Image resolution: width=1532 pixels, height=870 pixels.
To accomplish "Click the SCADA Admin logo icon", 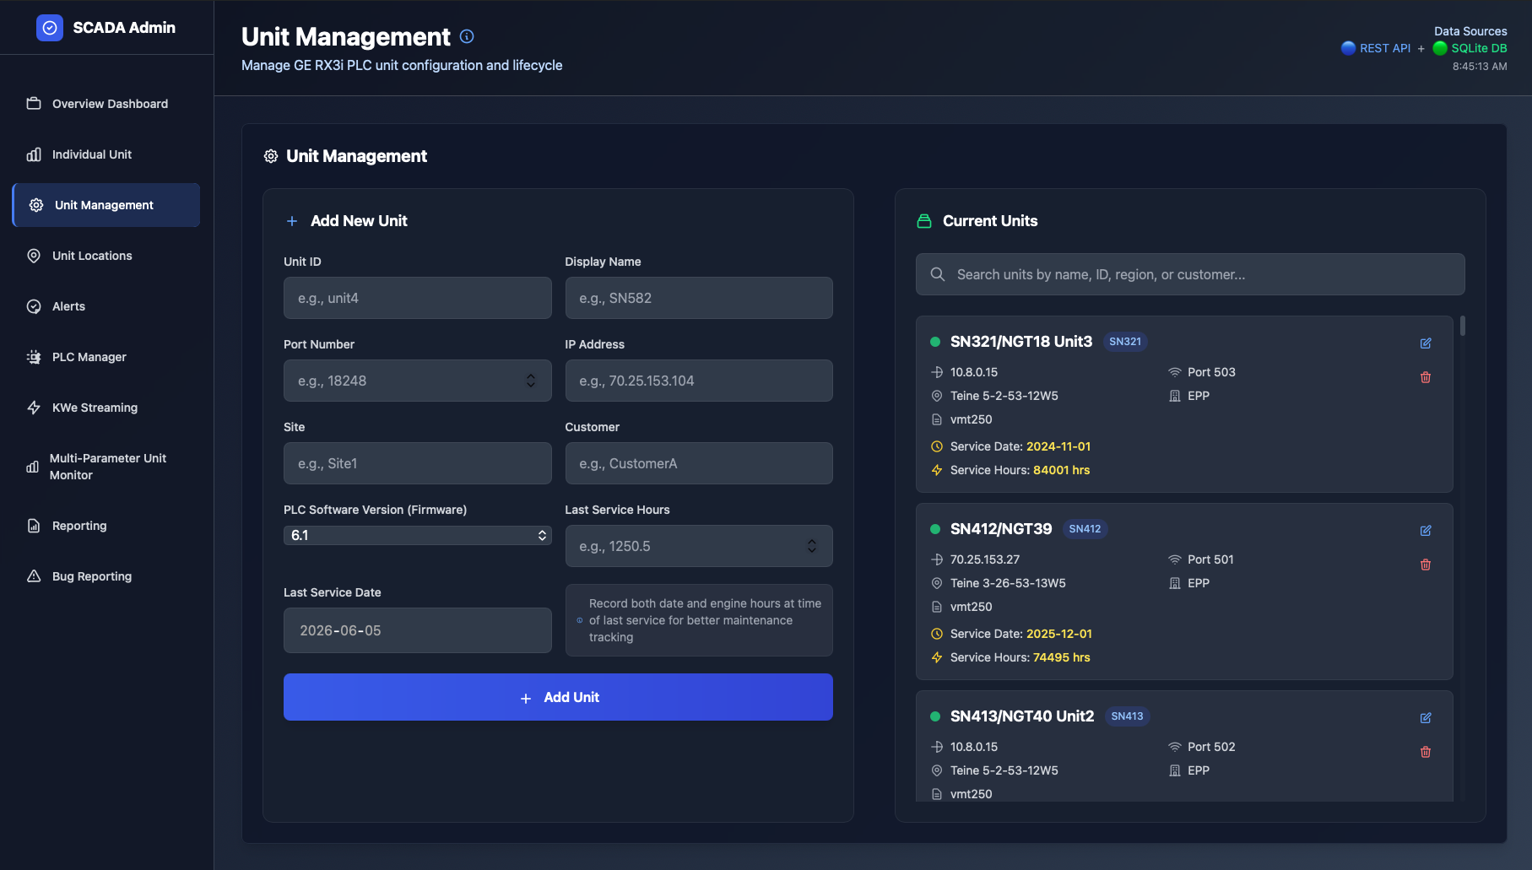I will (50, 28).
